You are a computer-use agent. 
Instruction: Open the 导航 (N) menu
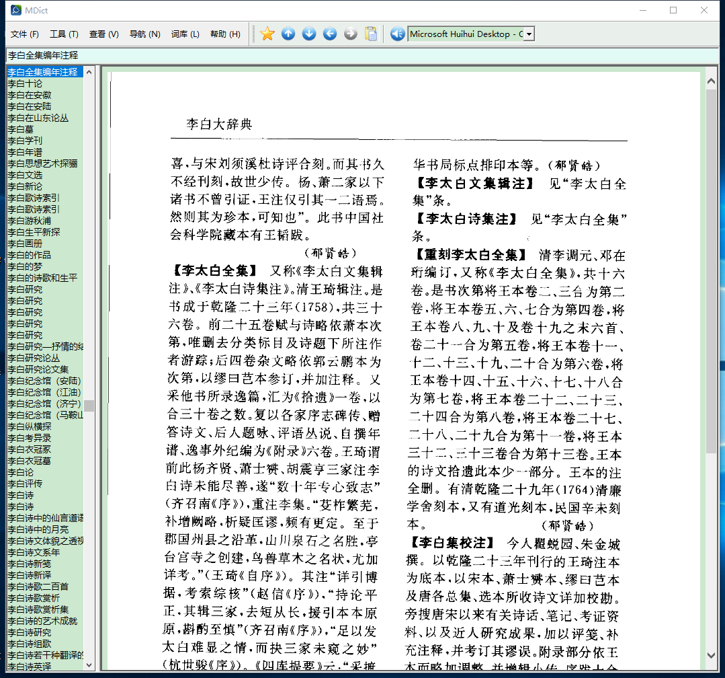coord(144,34)
